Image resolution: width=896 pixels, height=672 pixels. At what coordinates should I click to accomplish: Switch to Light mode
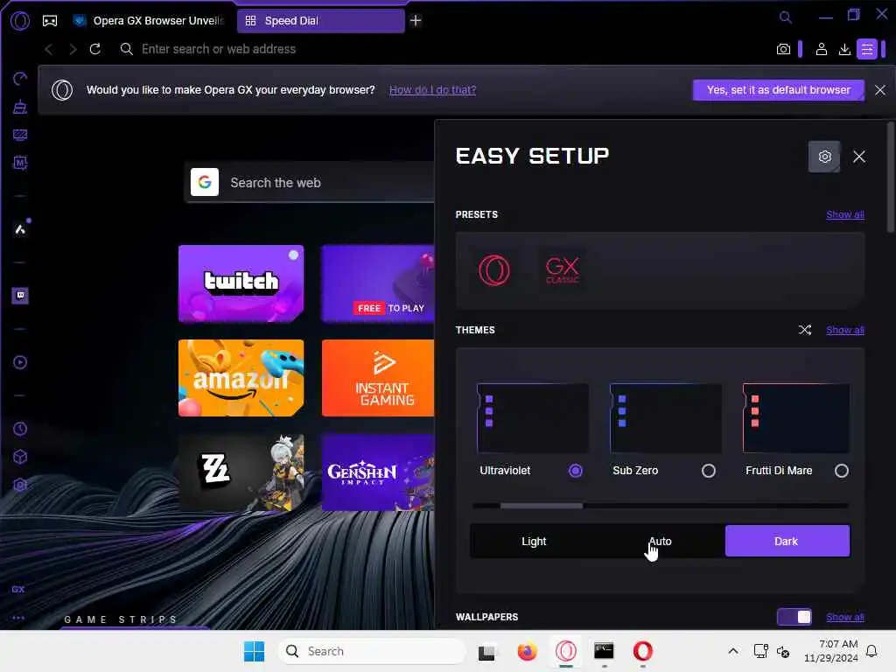[x=534, y=541]
